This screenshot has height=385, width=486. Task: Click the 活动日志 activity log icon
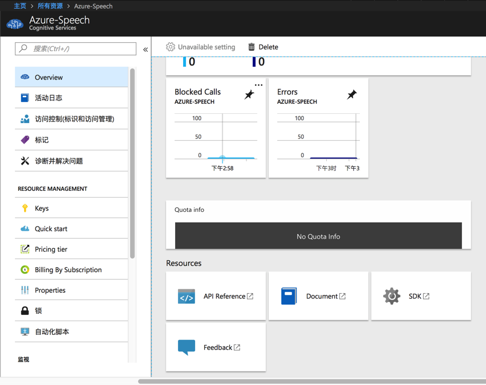click(25, 98)
